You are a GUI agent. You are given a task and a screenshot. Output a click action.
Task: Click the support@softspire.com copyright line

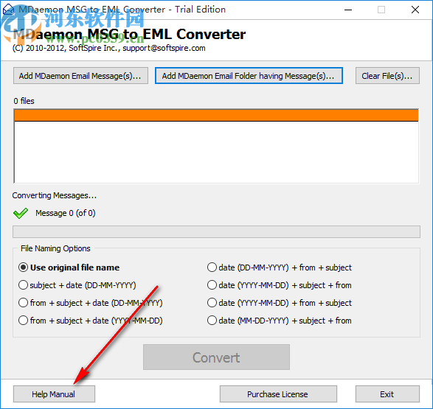click(x=108, y=48)
